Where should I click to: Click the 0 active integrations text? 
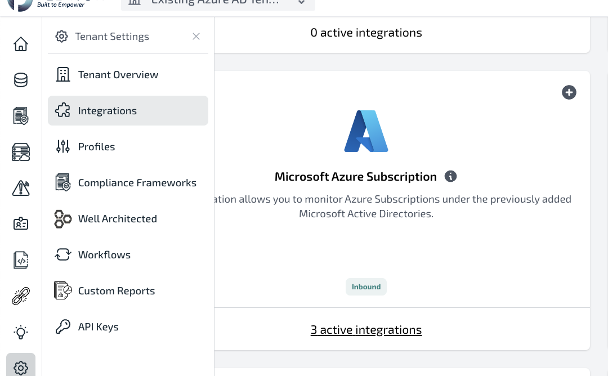pyautogui.click(x=366, y=33)
